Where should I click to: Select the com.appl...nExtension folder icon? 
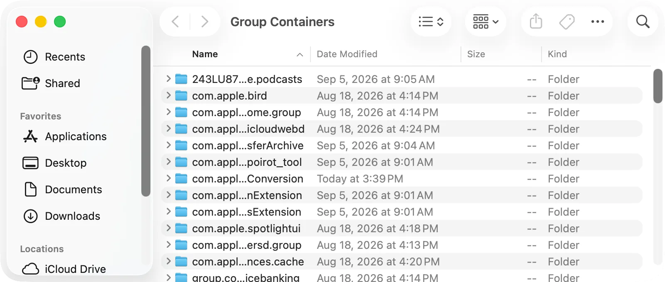[181, 195]
